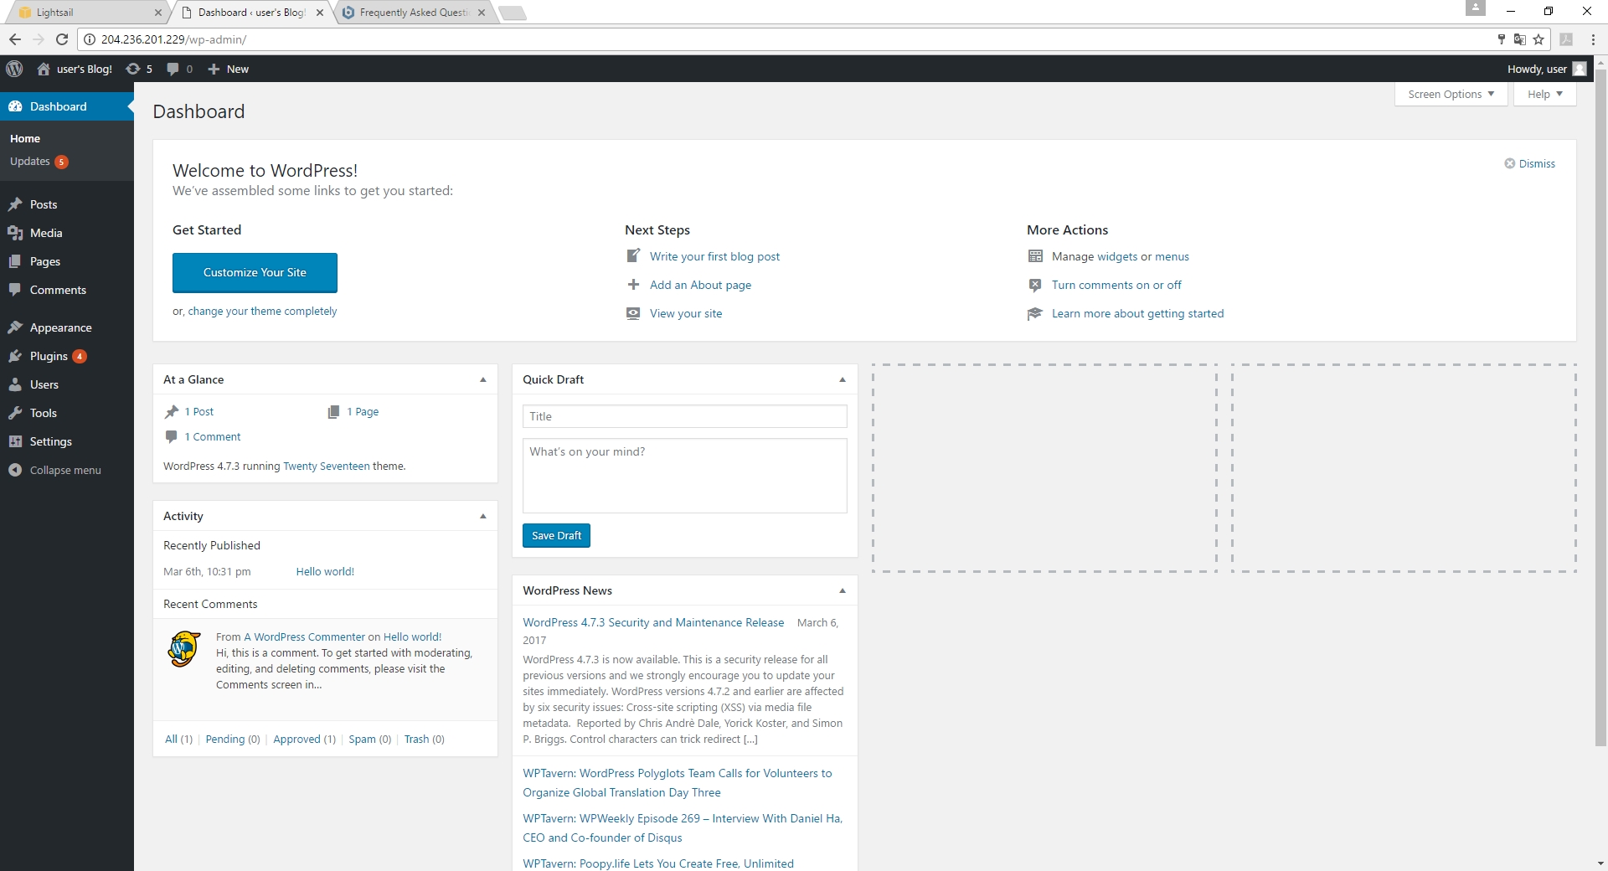Collapse the WordPress News panel

(x=843, y=590)
